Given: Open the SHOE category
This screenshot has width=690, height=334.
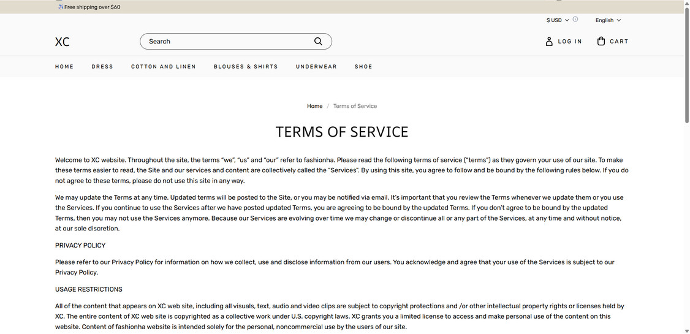Looking at the screenshot, I should [363, 66].
